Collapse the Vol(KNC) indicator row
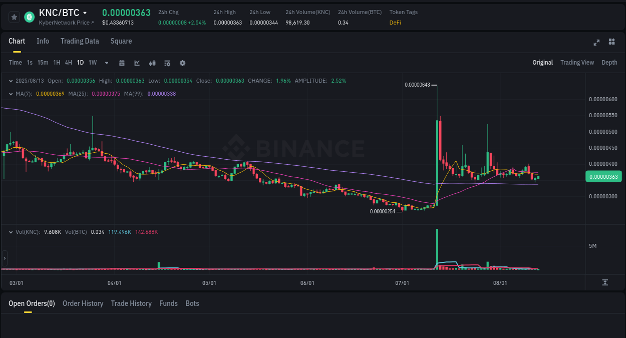The height and width of the screenshot is (338, 626). pos(11,232)
